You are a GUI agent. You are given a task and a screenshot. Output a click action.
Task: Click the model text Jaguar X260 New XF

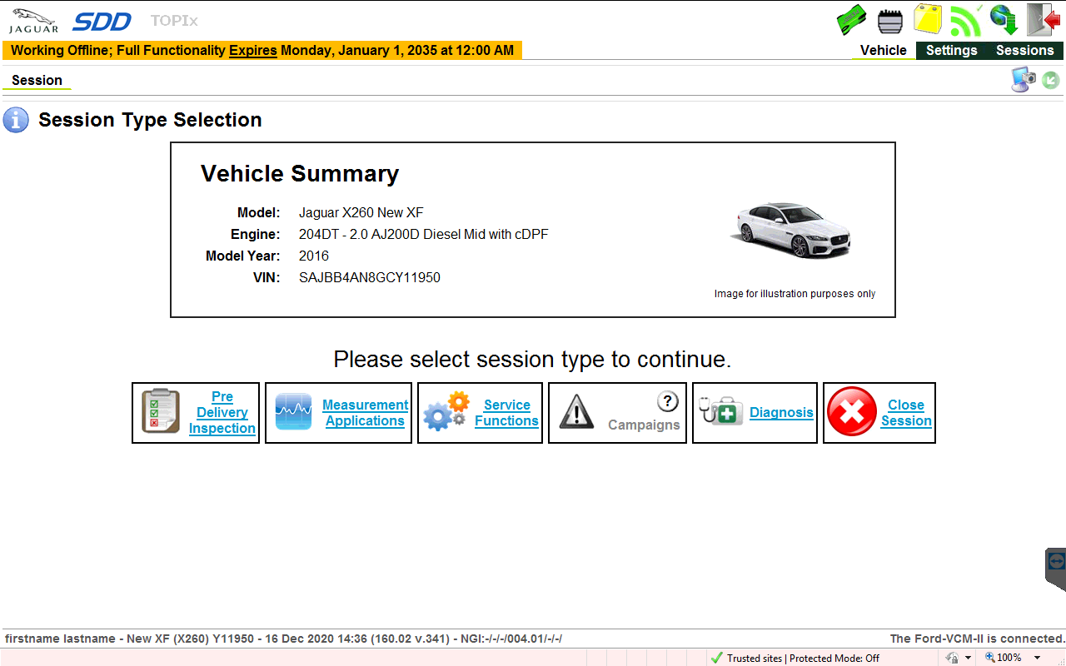(x=361, y=213)
